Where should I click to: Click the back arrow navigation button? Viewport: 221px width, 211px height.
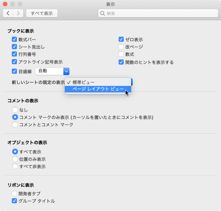click(x=8, y=13)
